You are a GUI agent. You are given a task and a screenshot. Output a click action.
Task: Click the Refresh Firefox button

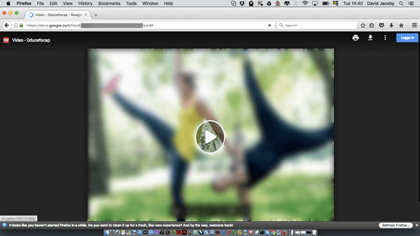click(396, 225)
